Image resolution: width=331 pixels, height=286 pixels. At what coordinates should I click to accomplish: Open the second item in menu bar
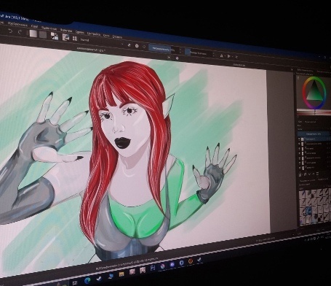pos(17,24)
